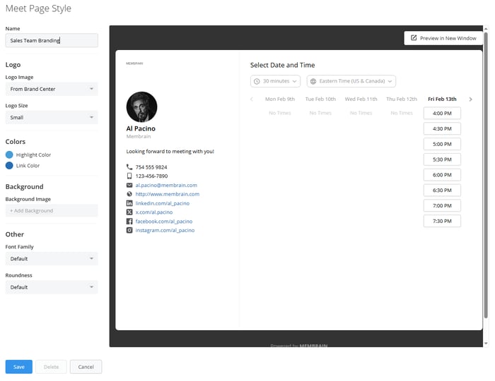495x381 pixels.
Task: Open the Logo Size dropdown
Action: point(51,118)
